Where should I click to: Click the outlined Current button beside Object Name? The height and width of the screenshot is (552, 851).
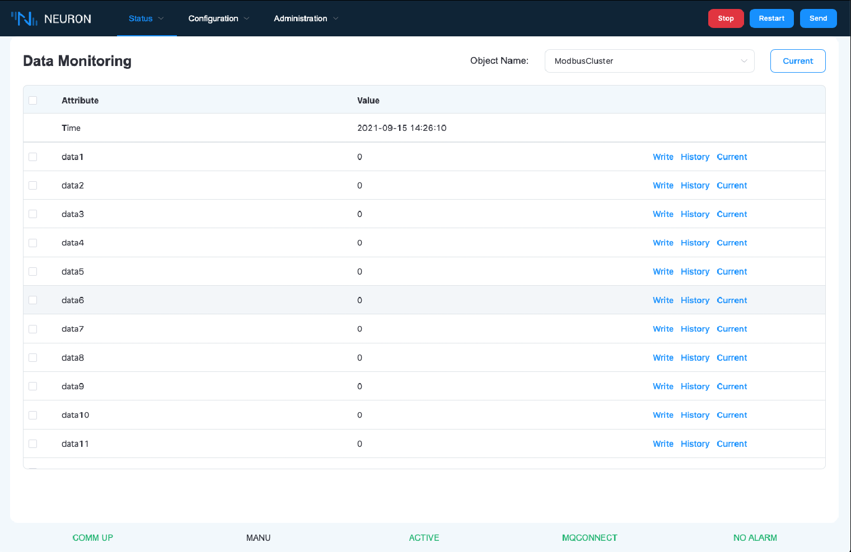coord(798,61)
